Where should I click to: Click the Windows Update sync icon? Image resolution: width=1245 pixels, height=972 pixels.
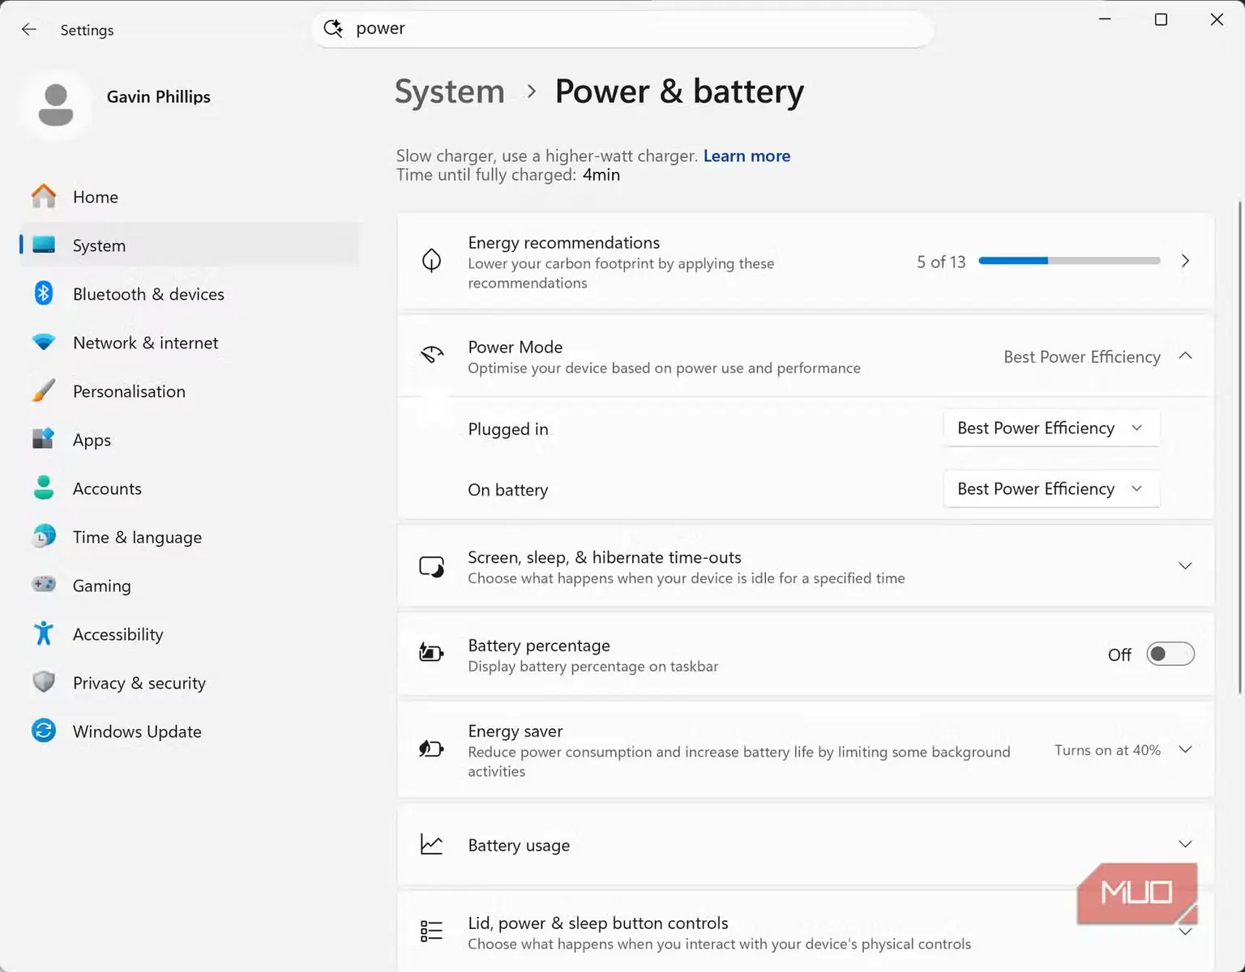pos(44,731)
